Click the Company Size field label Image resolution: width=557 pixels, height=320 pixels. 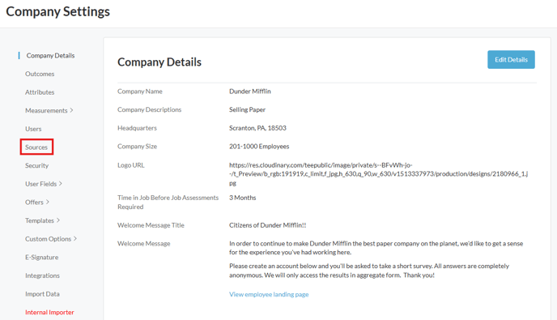tap(137, 147)
